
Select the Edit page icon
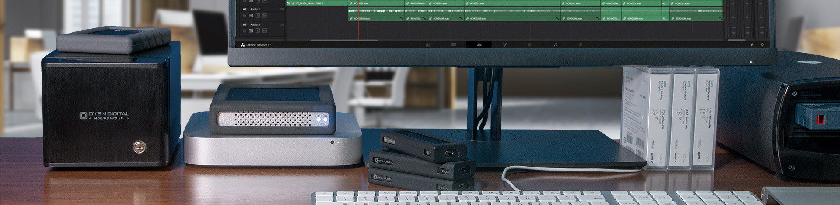pyautogui.click(x=479, y=44)
